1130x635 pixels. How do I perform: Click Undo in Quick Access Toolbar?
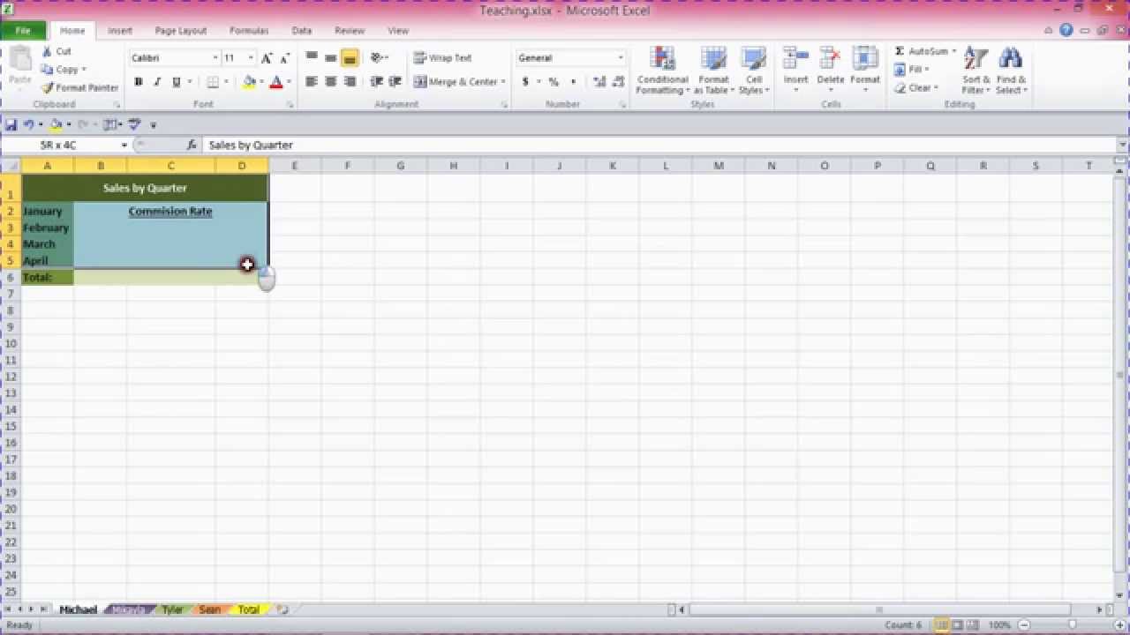pyautogui.click(x=28, y=124)
